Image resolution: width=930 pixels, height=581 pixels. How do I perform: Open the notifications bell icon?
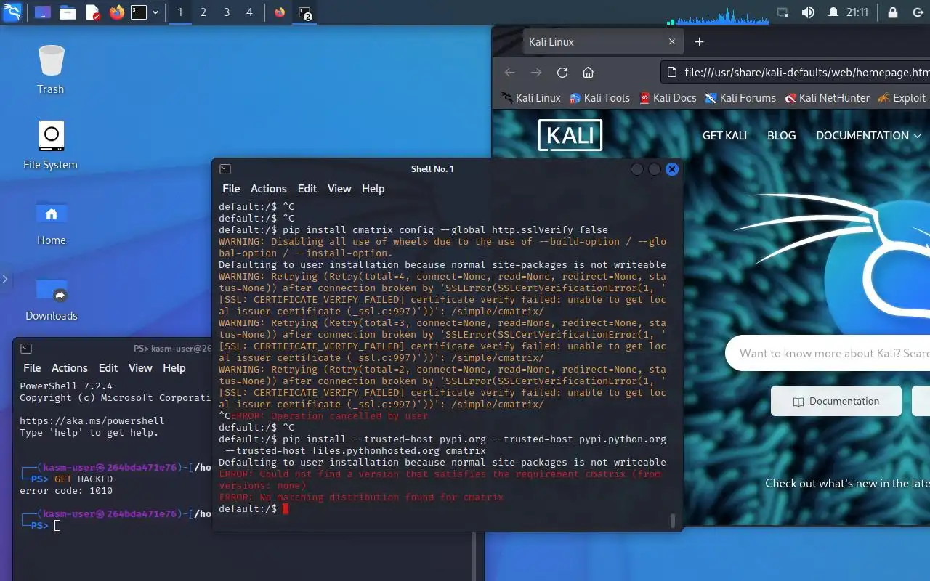[833, 12]
